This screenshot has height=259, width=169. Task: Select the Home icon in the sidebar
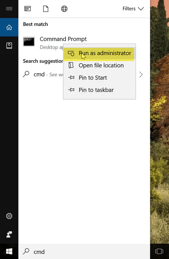9,27
